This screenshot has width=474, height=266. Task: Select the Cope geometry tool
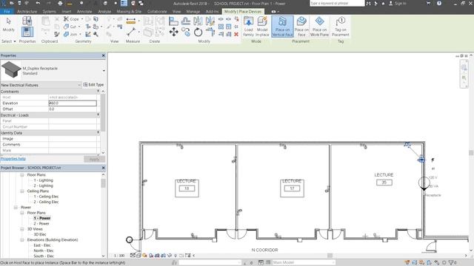71,19
